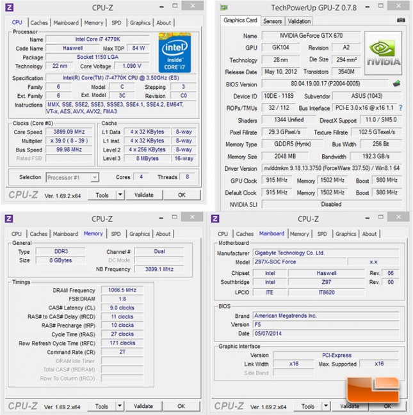Click the Intel Core i7 logo badge

click(x=175, y=52)
